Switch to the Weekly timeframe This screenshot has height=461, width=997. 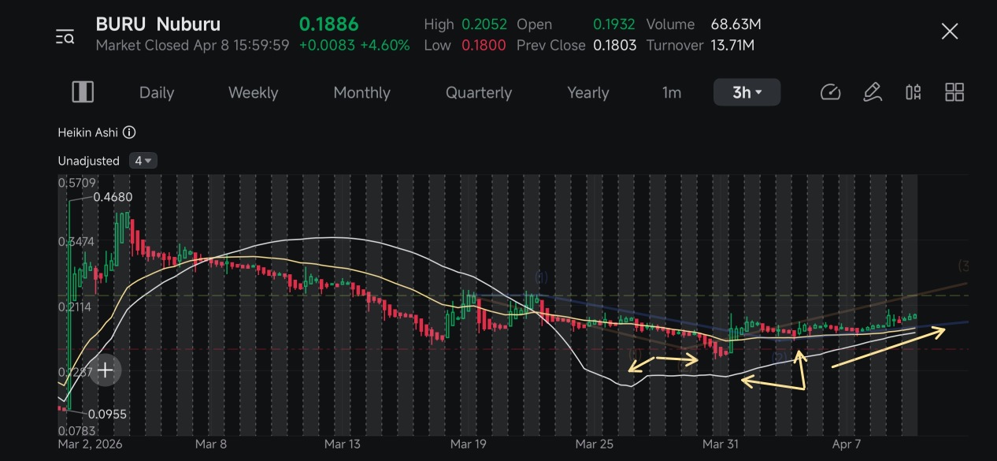253,92
